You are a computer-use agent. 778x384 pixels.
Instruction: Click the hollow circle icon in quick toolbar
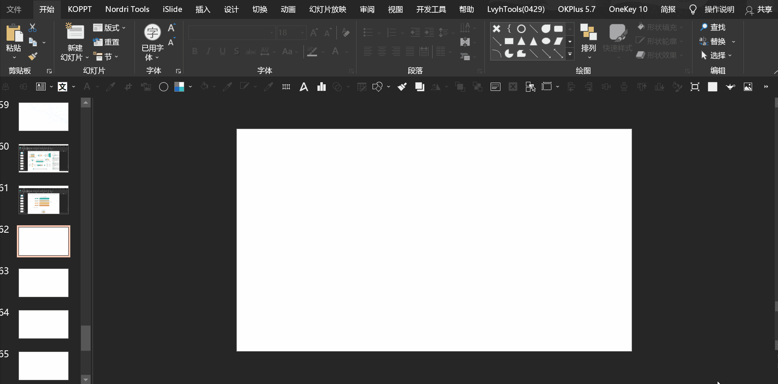pos(163,87)
